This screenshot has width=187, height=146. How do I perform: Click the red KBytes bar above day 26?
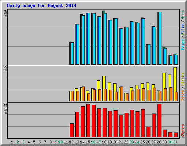149,132
